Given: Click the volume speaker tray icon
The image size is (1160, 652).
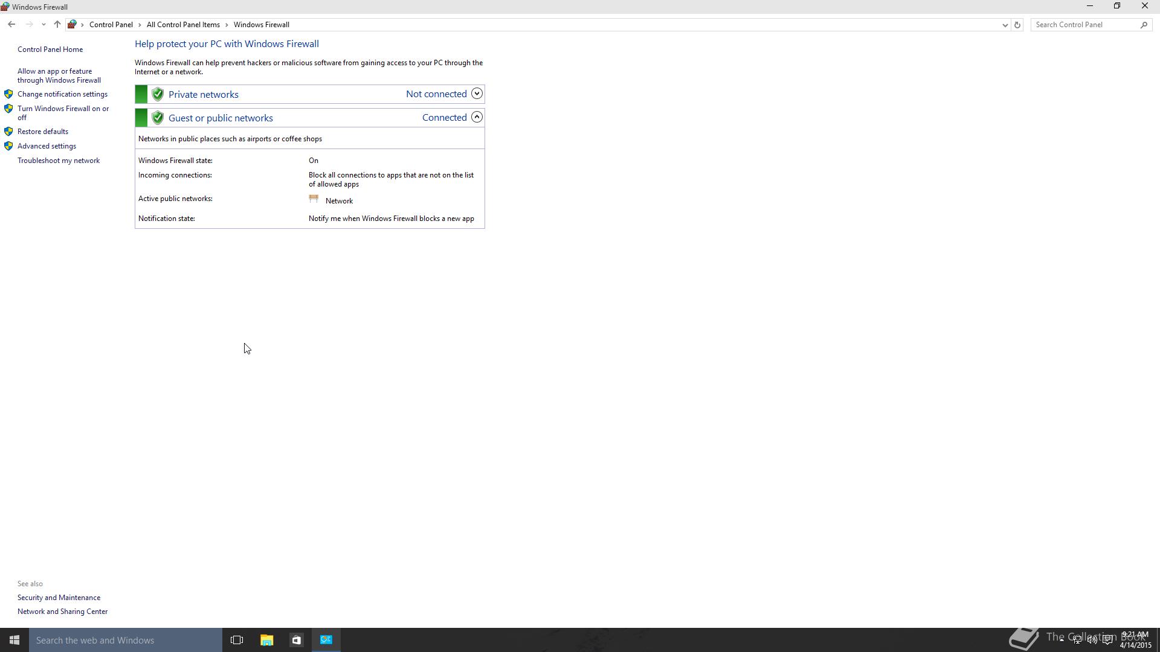Looking at the screenshot, I should [x=1092, y=640].
